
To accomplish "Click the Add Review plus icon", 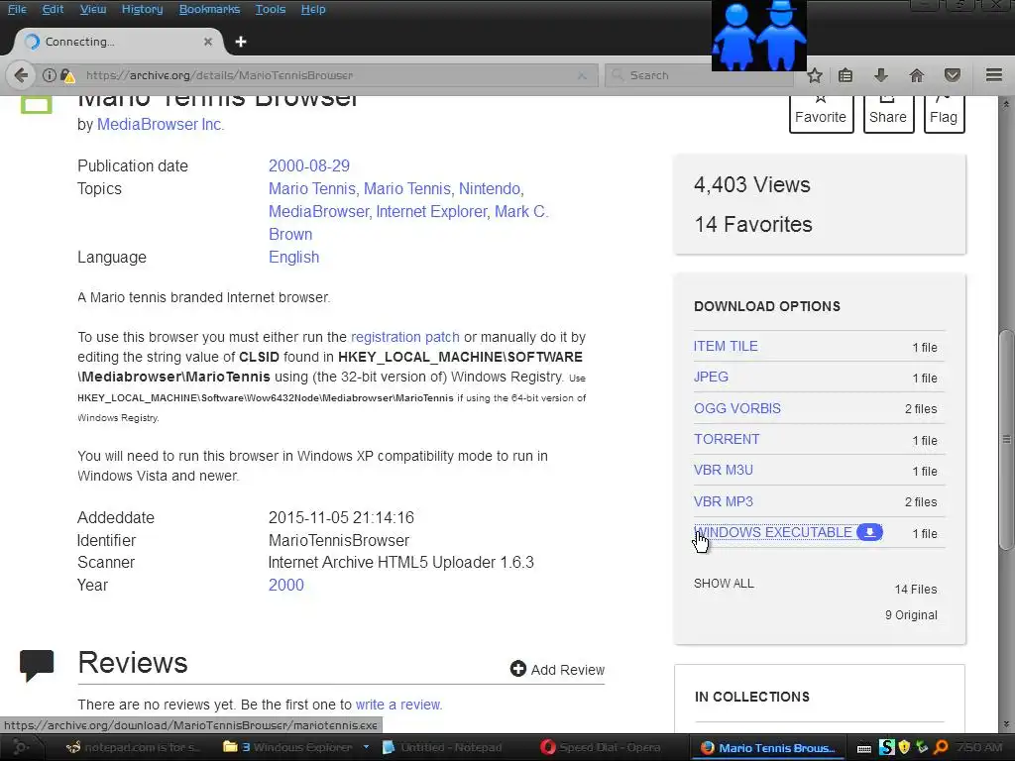I will pyautogui.click(x=517, y=669).
